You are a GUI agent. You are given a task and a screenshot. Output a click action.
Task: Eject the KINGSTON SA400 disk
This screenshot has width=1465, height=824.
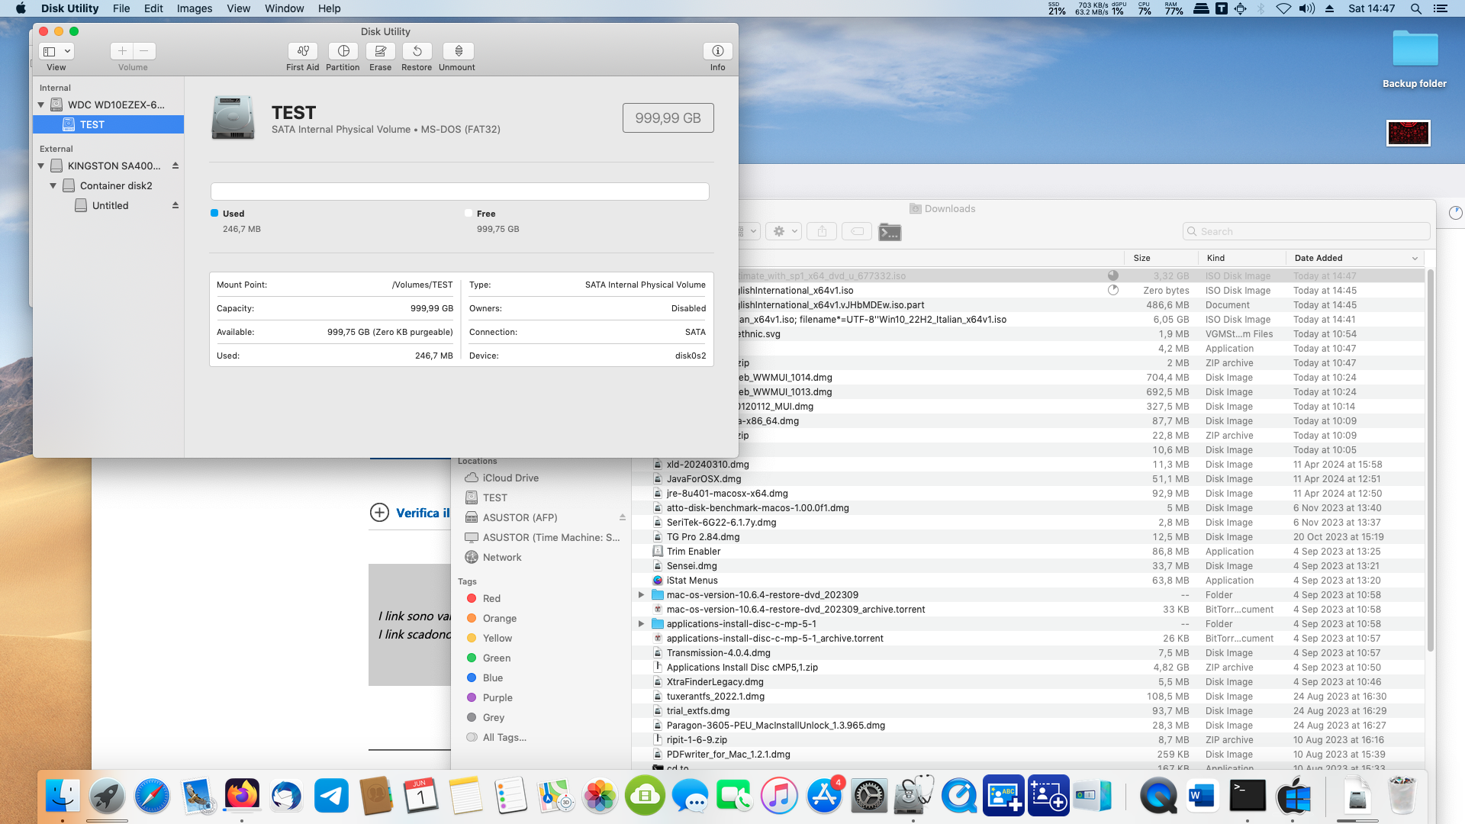point(175,166)
